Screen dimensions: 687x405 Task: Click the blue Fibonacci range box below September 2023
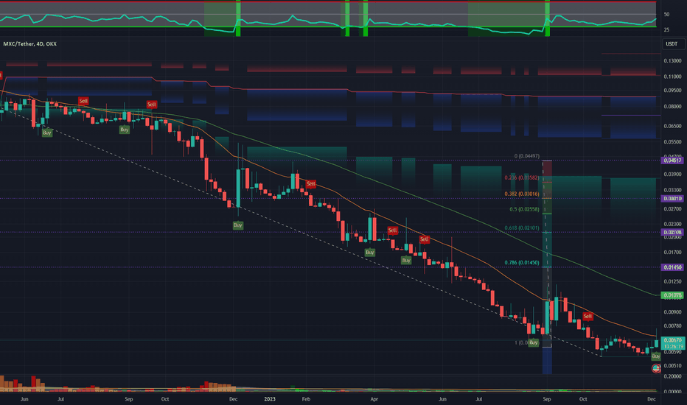point(547,361)
